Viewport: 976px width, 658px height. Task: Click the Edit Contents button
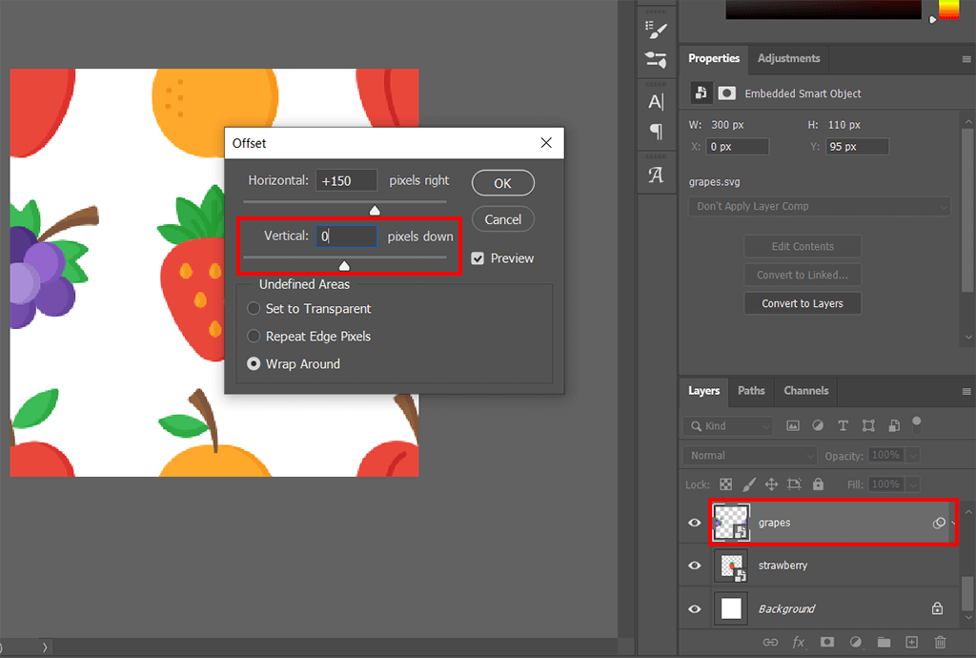(x=803, y=246)
